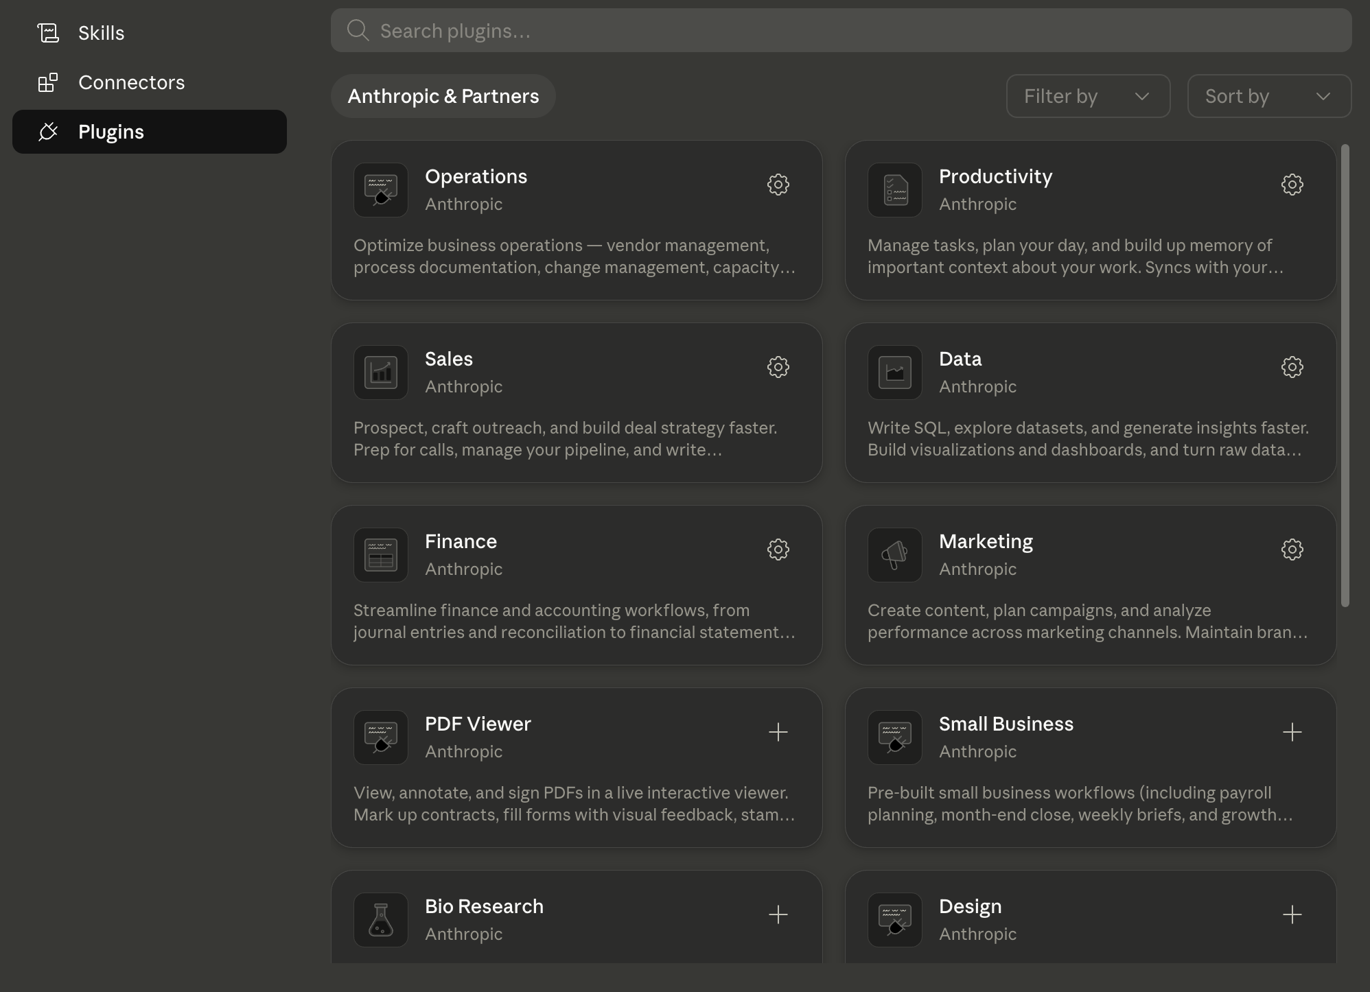Click the PDF Viewer plugin icon
The height and width of the screenshot is (992, 1370).
click(381, 737)
